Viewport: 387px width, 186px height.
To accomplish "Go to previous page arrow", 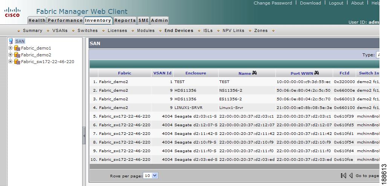I will (x=351, y=175).
